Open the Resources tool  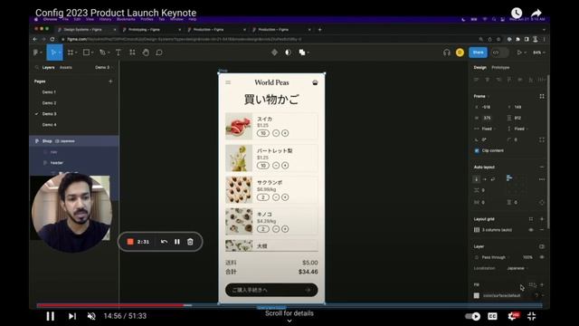point(132,53)
